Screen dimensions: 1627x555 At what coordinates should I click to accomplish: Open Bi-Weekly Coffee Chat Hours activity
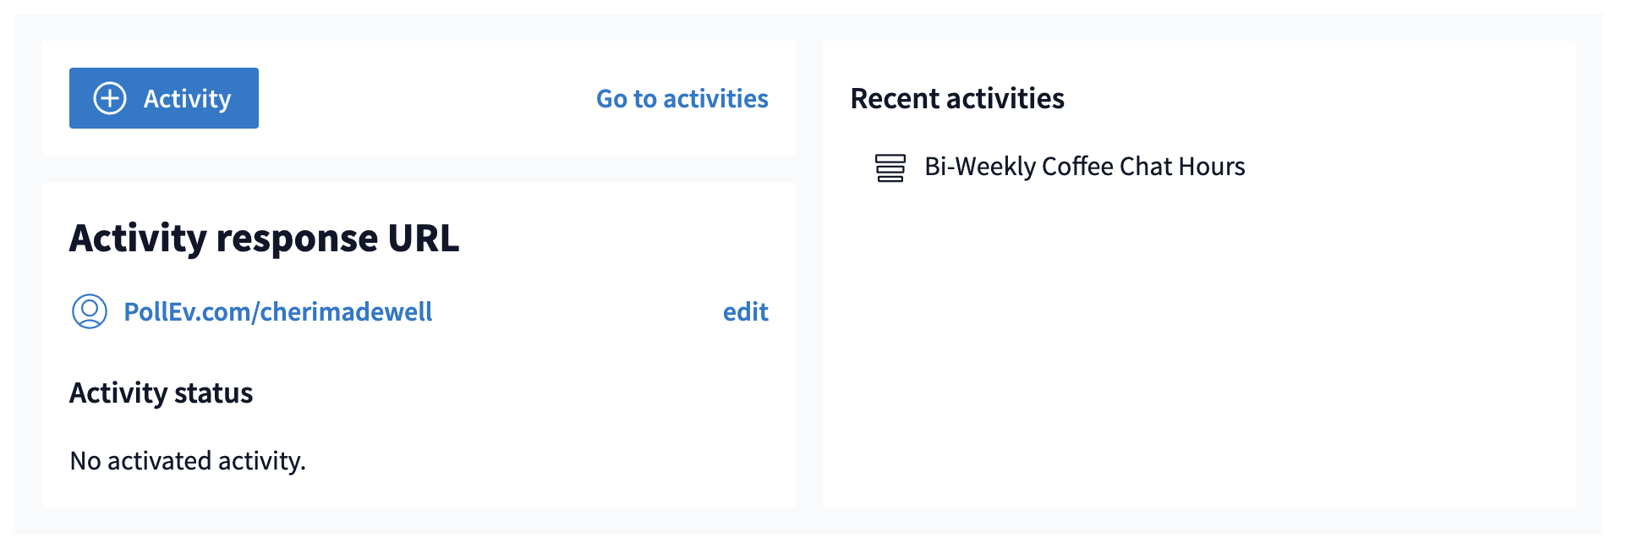point(1084,167)
